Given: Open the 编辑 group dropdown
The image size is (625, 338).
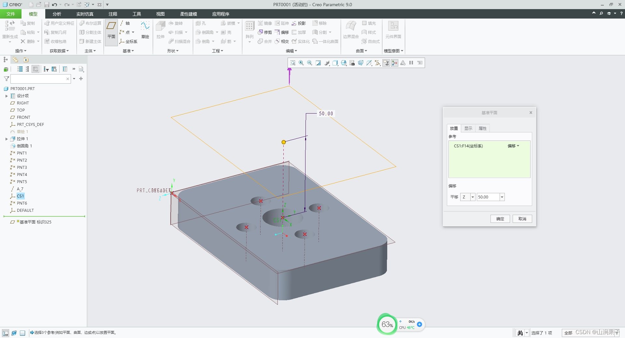Looking at the screenshot, I should click(291, 51).
